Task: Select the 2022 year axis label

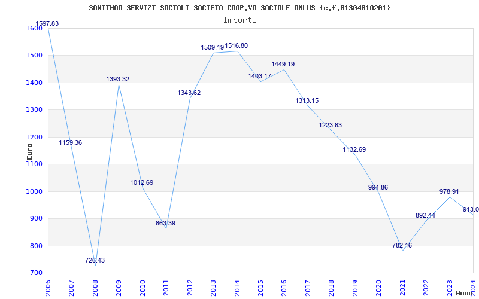Action: (426, 288)
